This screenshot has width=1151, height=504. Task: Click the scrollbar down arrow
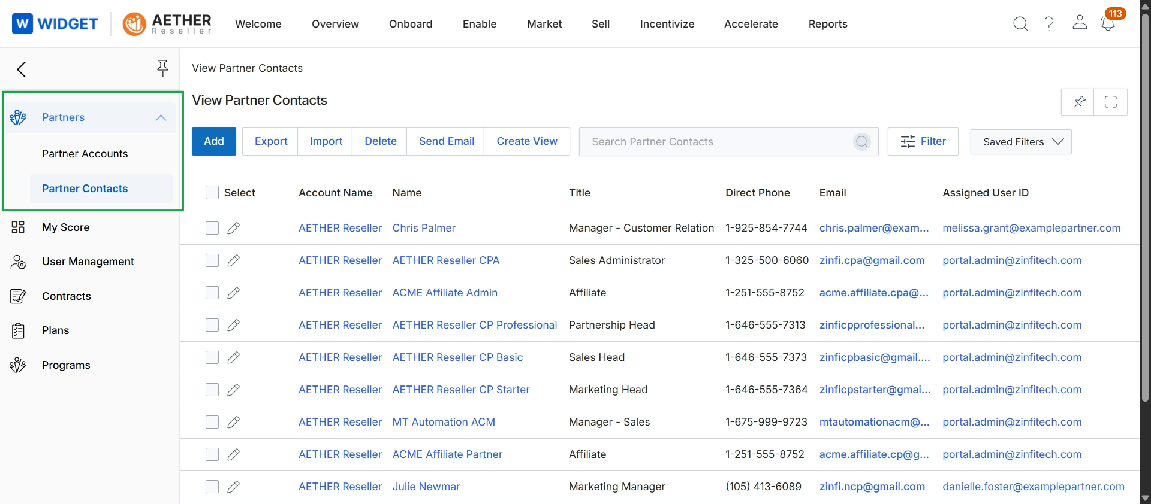(1145, 498)
